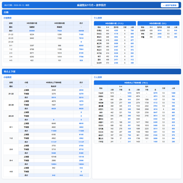
Task: Click the 2262 cell in B3组 personal table
Action: pyautogui.click(x=147, y=106)
